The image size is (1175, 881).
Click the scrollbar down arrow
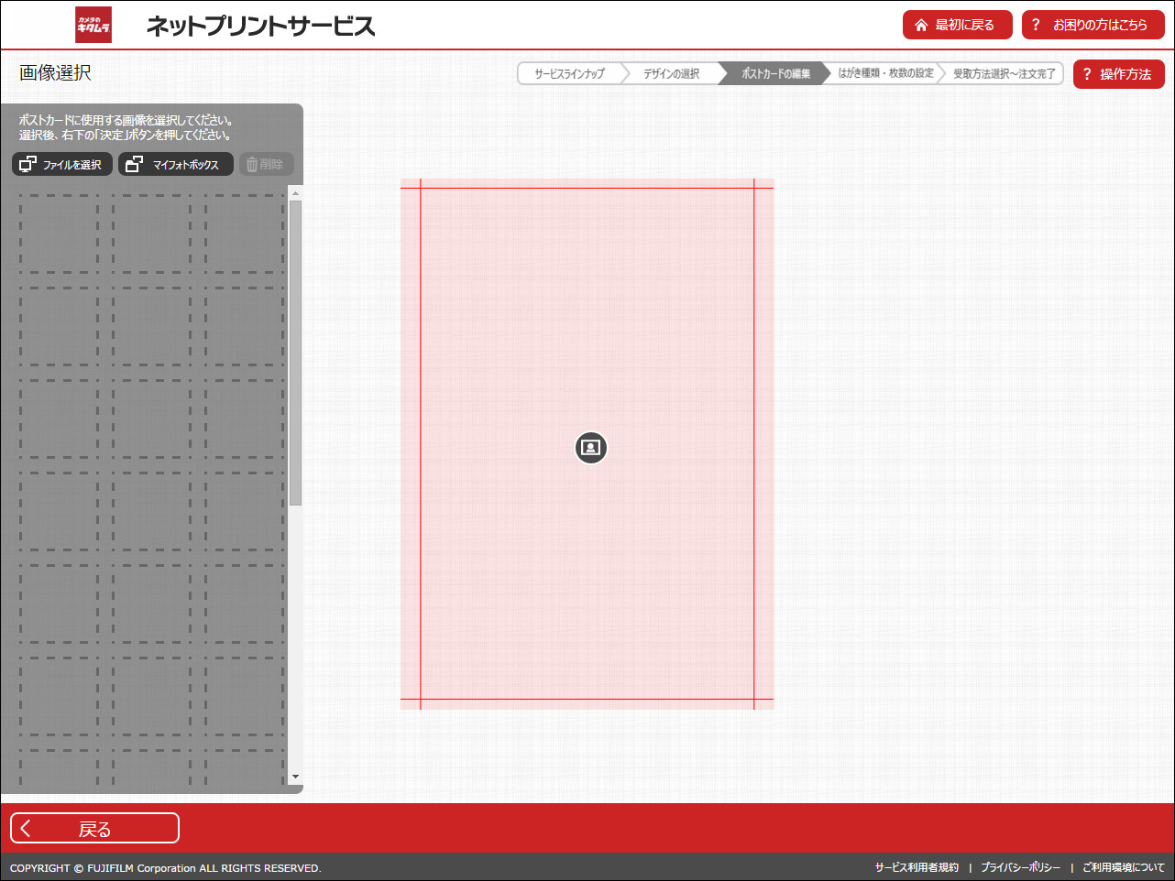pyautogui.click(x=295, y=776)
